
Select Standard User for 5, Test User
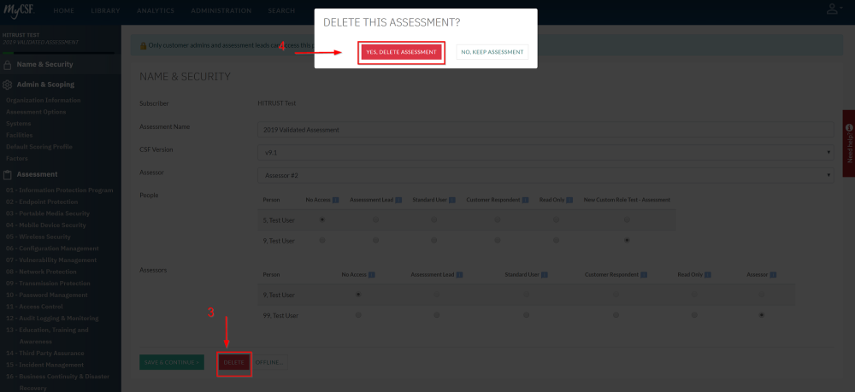(433, 220)
